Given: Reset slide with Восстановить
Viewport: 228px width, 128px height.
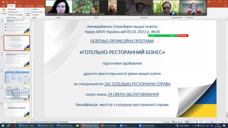Looking at the screenshot, I should point(37,12).
